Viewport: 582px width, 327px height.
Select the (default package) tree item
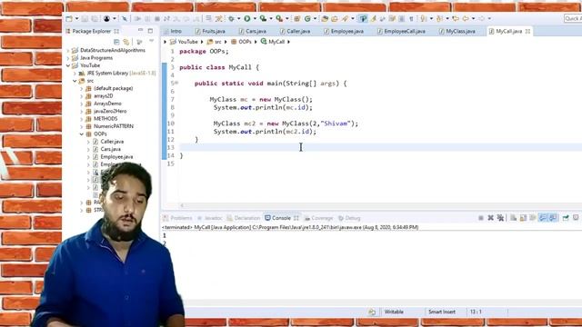pyautogui.click(x=113, y=88)
